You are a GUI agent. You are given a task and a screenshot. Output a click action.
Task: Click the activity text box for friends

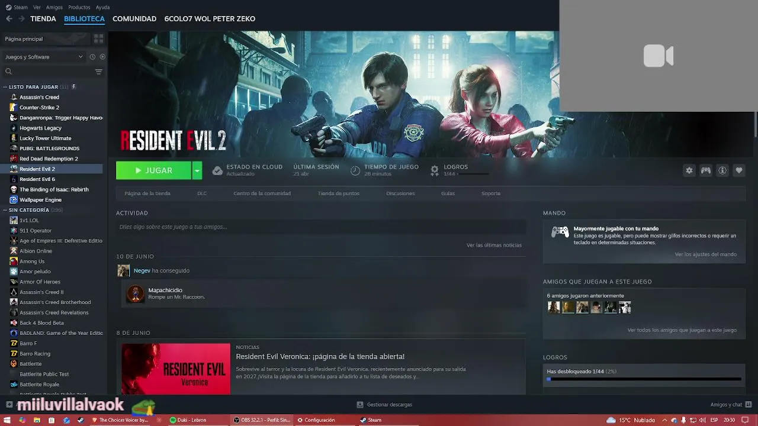click(x=321, y=227)
